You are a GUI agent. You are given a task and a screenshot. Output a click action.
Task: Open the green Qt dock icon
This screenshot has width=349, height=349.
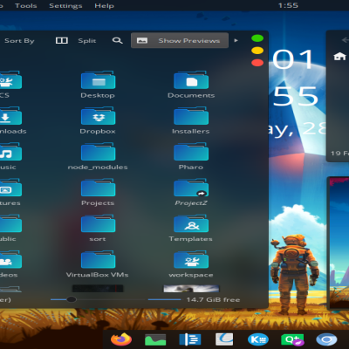point(292,339)
